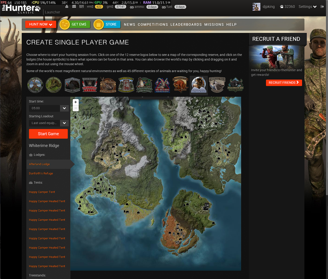This screenshot has width=328, height=279.
Task: Select the Rougarou Bayou duck logo
Action: (144, 85)
